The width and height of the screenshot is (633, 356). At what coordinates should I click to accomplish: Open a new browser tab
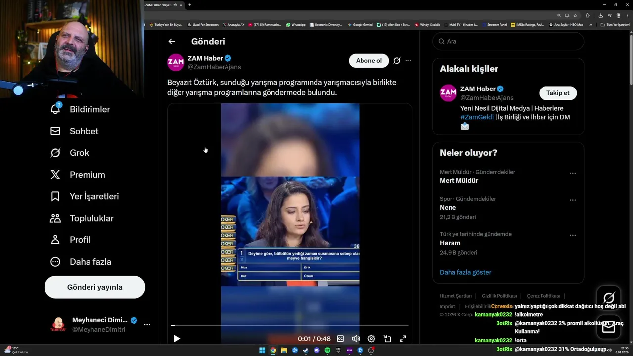click(x=190, y=5)
